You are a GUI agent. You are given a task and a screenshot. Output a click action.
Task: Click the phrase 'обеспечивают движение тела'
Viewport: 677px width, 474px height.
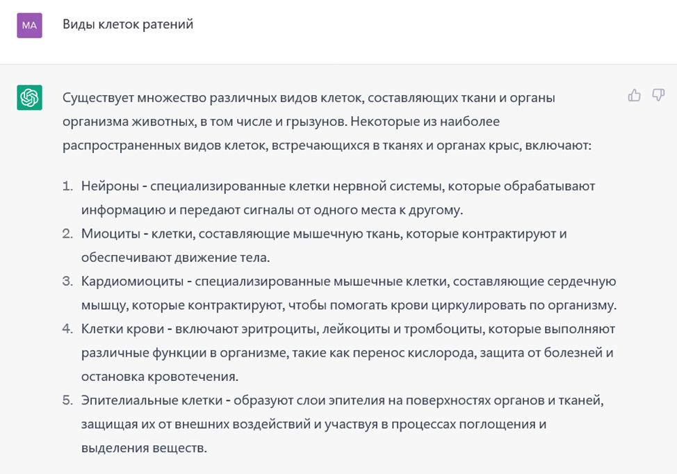click(x=174, y=258)
